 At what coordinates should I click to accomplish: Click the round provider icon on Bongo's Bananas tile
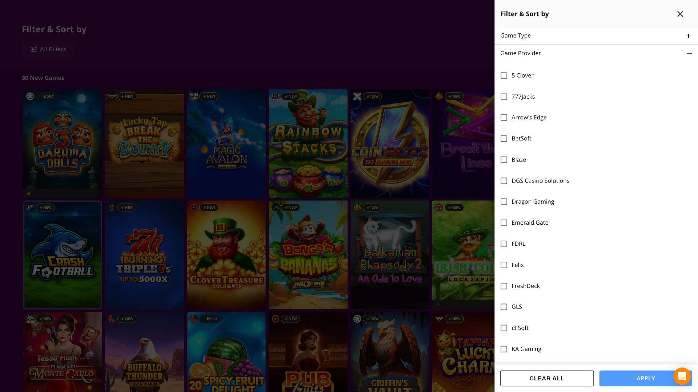click(x=276, y=207)
